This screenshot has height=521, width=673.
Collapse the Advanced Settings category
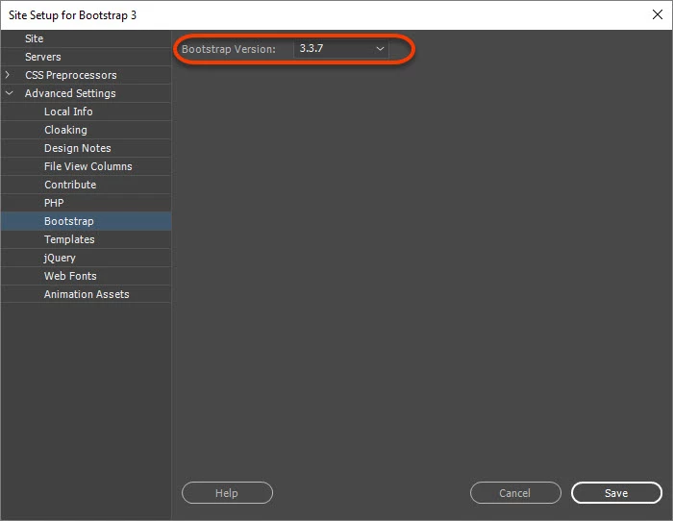point(9,93)
